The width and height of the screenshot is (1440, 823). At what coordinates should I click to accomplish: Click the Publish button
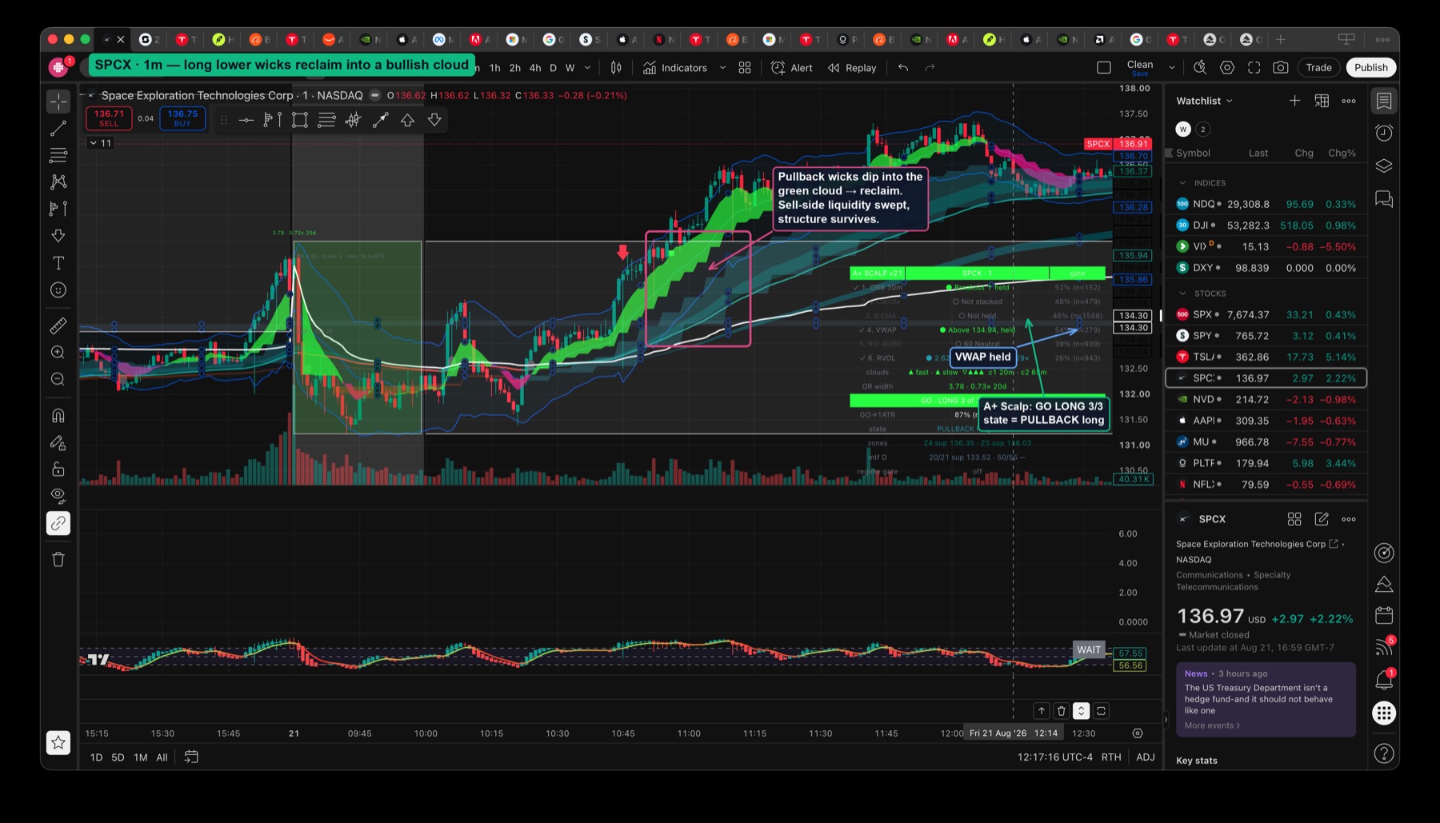coord(1371,68)
